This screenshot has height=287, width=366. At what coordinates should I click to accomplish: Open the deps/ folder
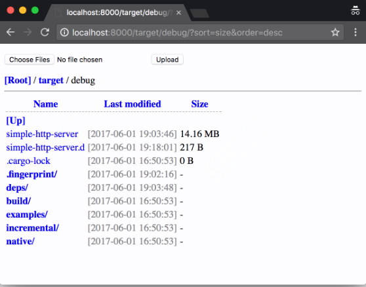coord(17,187)
